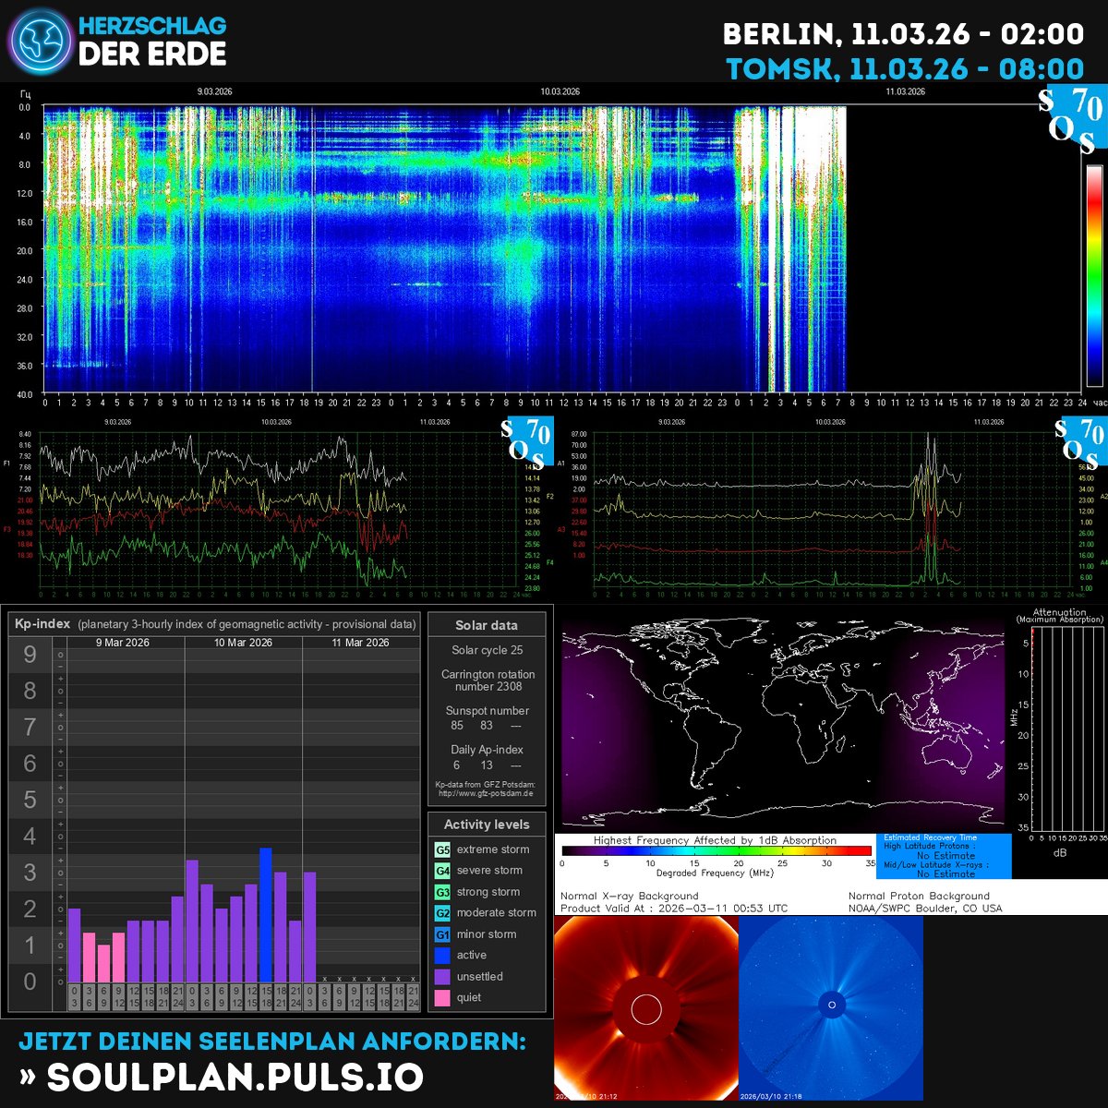The width and height of the screenshot is (1108, 1108).
Task: Click the amplitude line chart A1–A4
Action: click(832, 509)
